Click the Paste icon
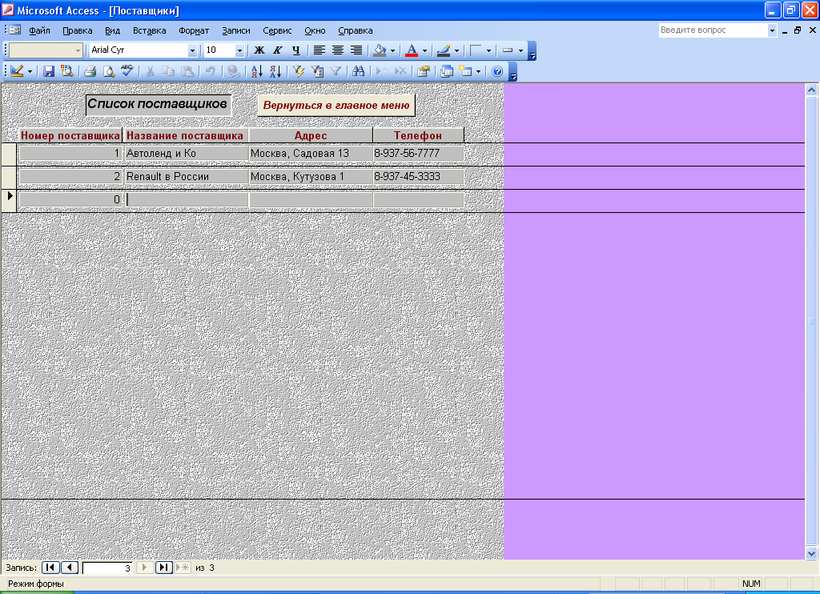 pos(187,71)
